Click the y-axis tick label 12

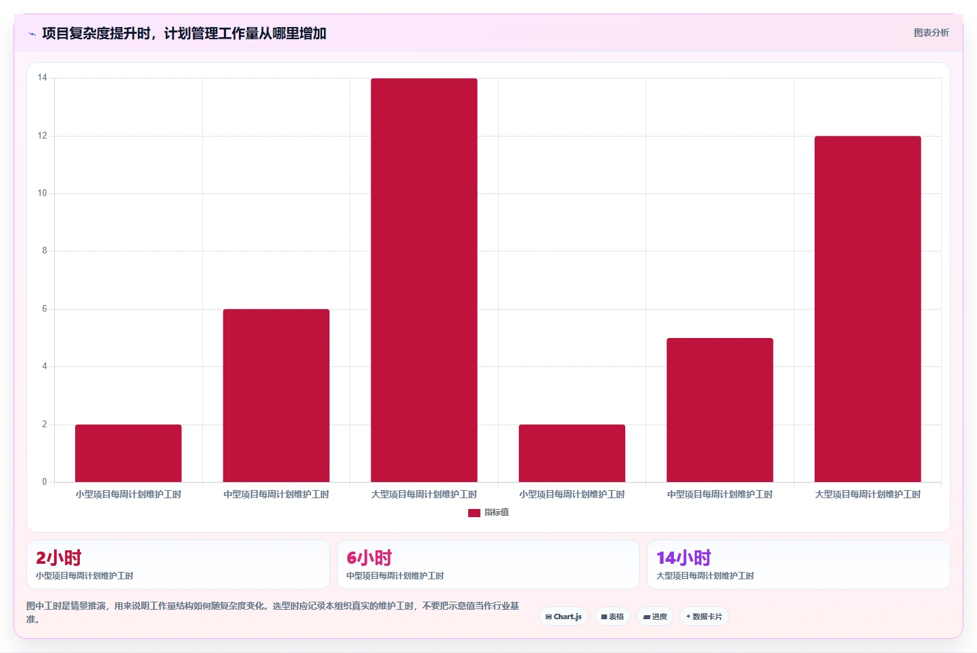click(43, 136)
